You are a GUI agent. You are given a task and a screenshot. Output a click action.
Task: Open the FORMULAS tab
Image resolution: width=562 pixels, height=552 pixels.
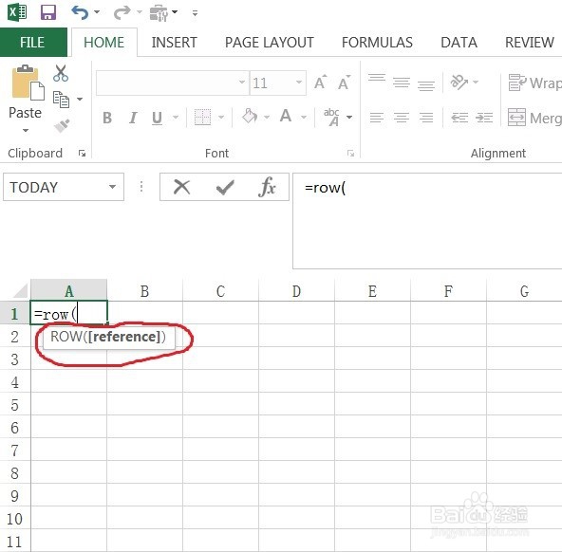377,43
